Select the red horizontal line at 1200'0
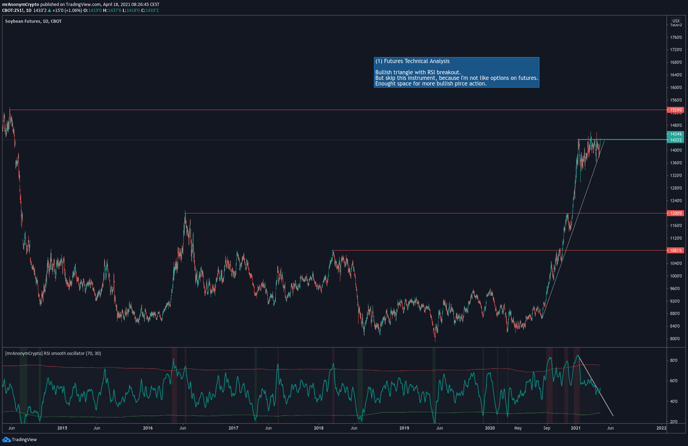Image resolution: width=688 pixels, height=446 pixels. (x=425, y=213)
